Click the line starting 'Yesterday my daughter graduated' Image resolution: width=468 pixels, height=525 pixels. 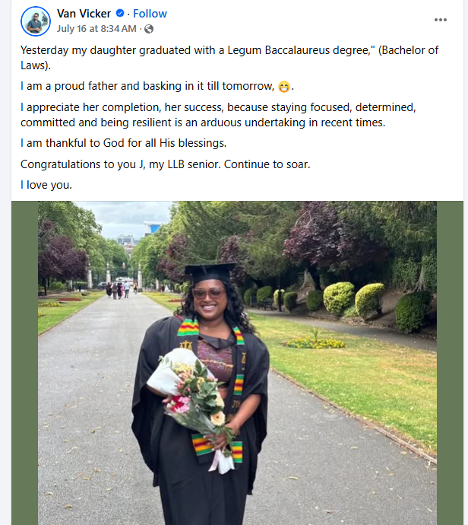tap(229, 50)
